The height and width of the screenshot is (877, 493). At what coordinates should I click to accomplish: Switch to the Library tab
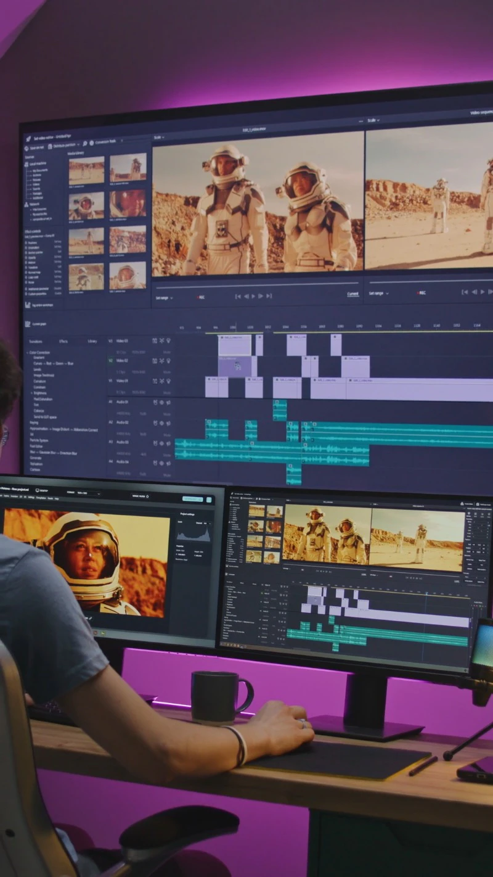(92, 341)
